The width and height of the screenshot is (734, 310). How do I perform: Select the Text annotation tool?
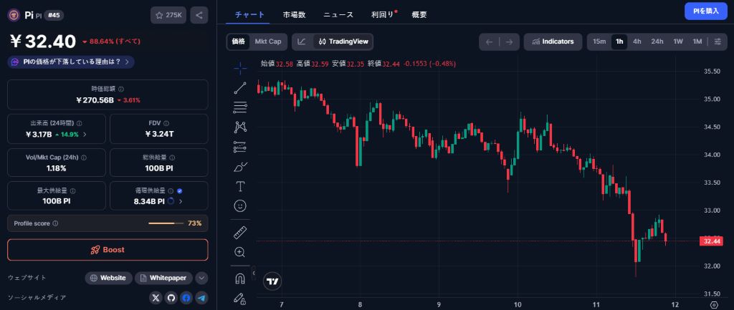240,186
